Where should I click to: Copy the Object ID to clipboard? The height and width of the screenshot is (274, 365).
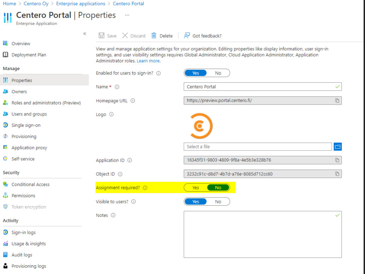coord(337,174)
